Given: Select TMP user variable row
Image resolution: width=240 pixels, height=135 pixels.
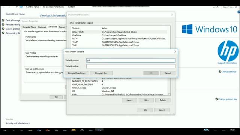Looking at the screenshot, I should (x=119, y=45).
